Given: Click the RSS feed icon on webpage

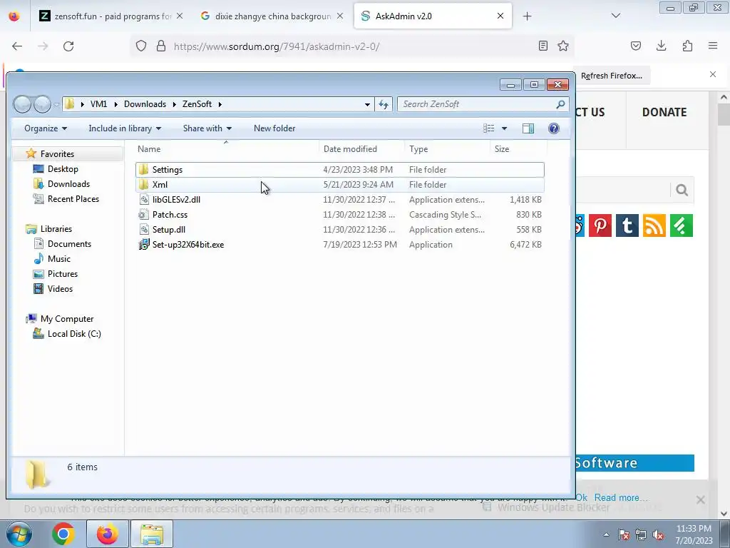Looking at the screenshot, I should (654, 225).
